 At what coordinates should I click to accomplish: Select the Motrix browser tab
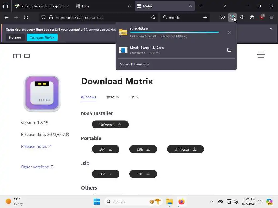tap(165, 6)
